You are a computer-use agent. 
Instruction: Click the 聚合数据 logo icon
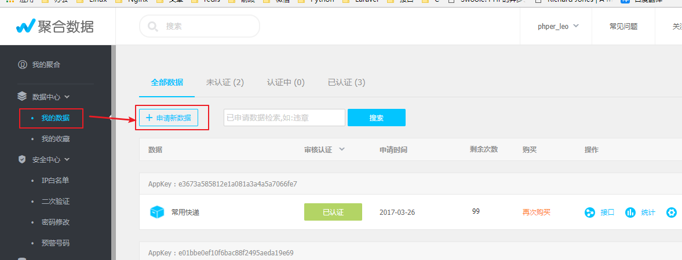click(26, 25)
